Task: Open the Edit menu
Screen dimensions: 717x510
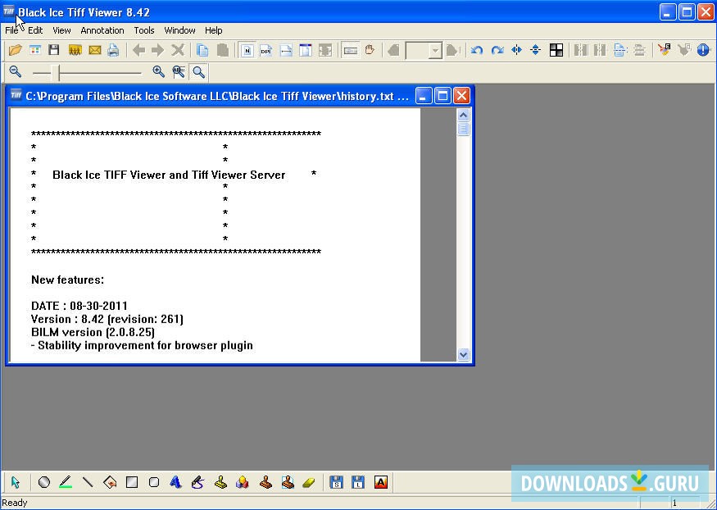Action: 35,30
